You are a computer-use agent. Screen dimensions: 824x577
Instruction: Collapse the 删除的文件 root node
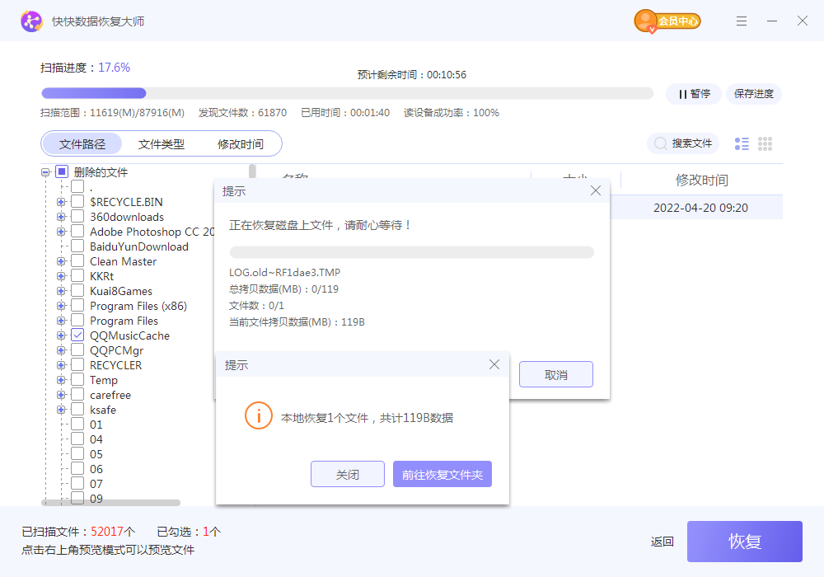click(45, 172)
